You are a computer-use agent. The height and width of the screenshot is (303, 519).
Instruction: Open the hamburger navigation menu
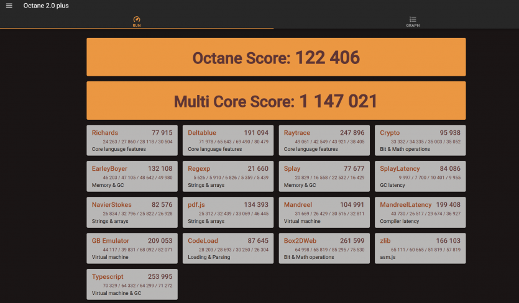(x=9, y=6)
